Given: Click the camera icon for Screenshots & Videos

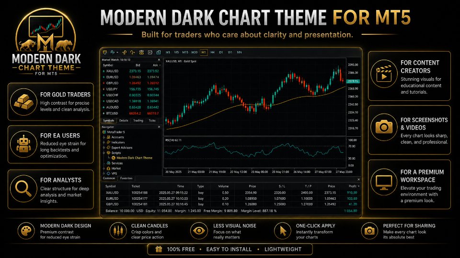Looking at the screenshot, I should click(x=384, y=127).
